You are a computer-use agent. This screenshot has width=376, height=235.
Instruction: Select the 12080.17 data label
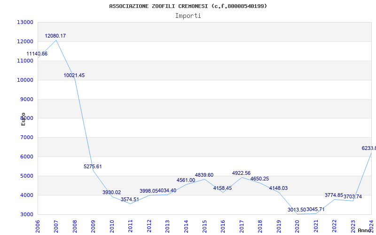(x=55, y=36)
